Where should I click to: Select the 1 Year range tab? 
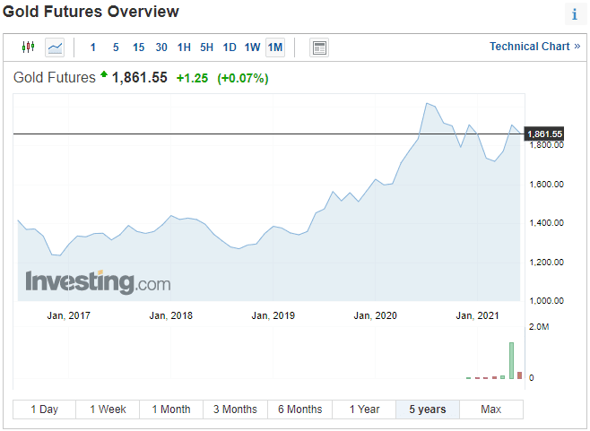pyautogui.click(x=364, y=409)
